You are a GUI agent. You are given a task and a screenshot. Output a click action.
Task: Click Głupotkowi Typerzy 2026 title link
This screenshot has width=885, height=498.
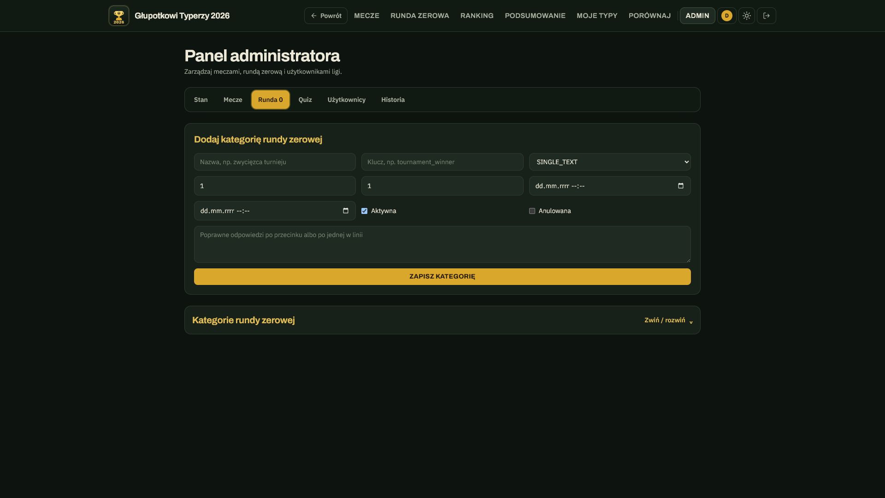click(x=182, y=16)
